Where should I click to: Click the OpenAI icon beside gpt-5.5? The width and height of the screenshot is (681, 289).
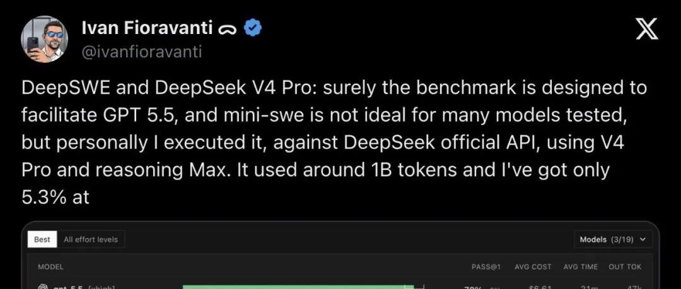pos(43,287)
